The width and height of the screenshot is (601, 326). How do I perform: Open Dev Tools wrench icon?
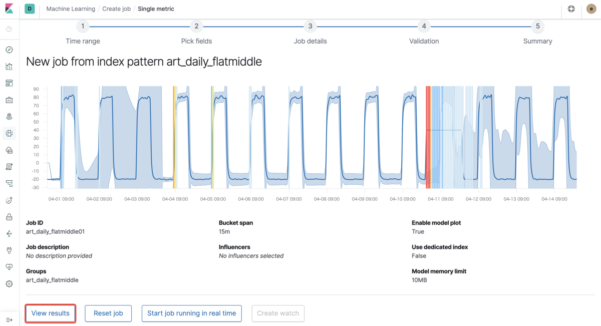coord(9,250)
